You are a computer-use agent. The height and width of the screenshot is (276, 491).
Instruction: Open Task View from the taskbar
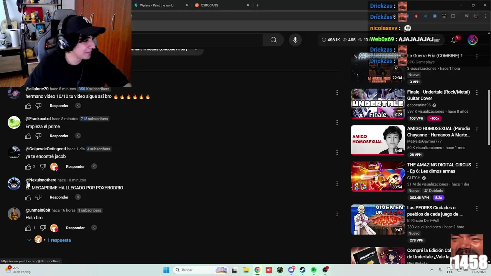click(x=234, y=270)
